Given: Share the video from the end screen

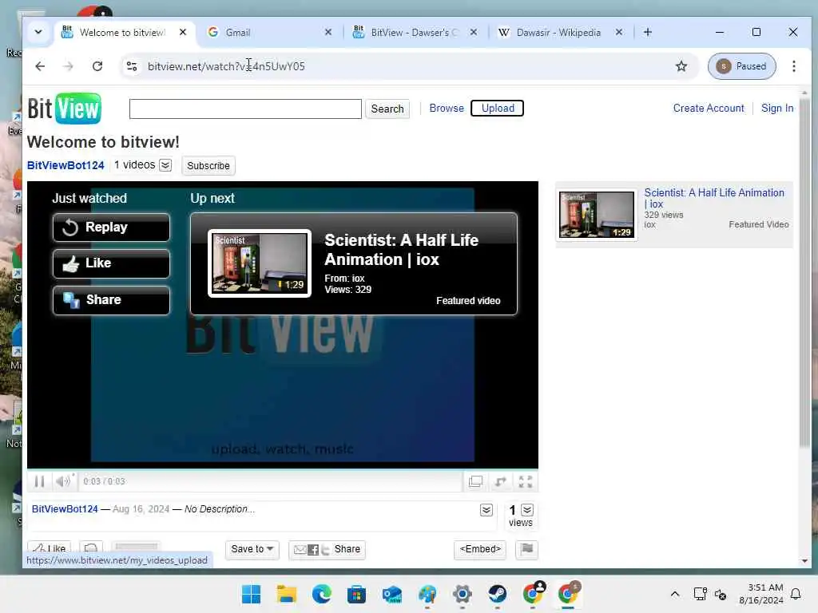Looking at the screenshot, I should click(x=111, y=300).
